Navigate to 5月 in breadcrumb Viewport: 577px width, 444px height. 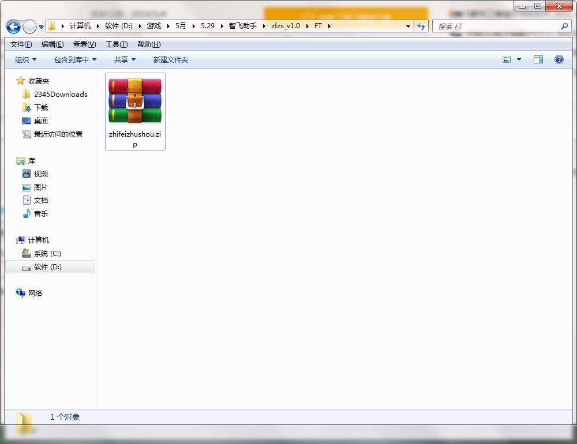[x=180, y=26]
